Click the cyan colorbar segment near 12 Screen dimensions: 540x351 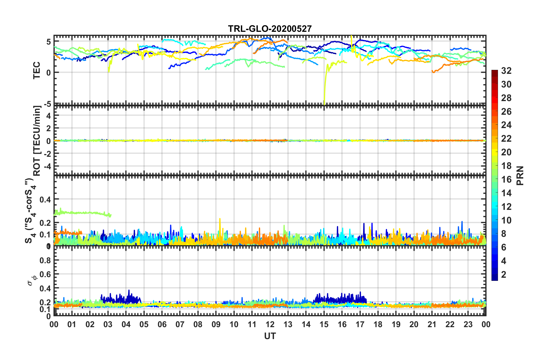pyautogui.click(x=495, y=206)
